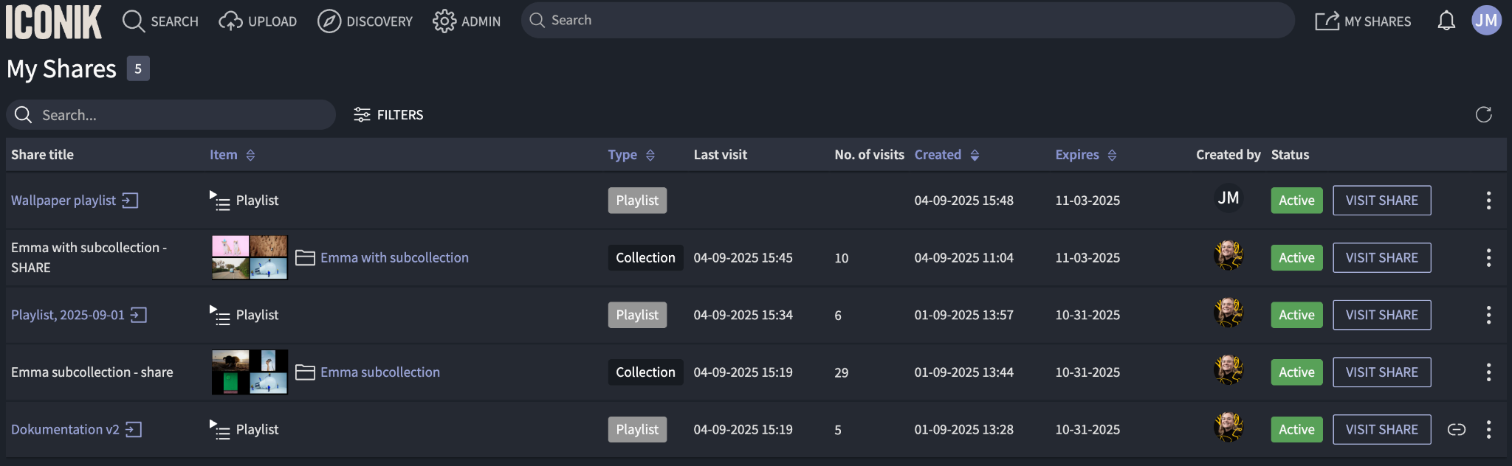Open the Discovery section
Image resolution: width=1512 pixels, height=466 pixels.
click(x=365, y=21)
